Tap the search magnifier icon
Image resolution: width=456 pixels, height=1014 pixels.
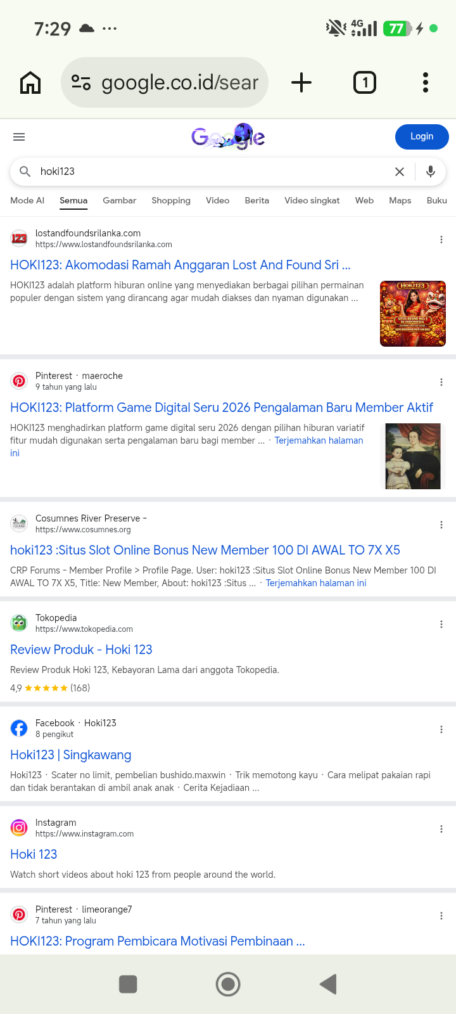(x=25, y=171)
